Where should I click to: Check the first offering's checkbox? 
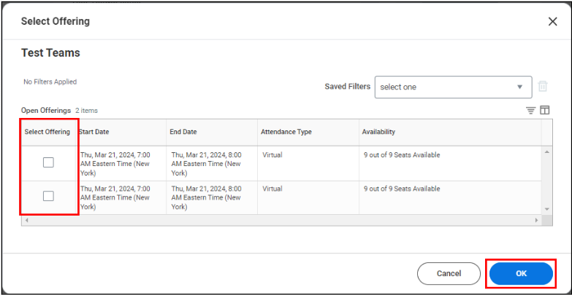[48, 162]
